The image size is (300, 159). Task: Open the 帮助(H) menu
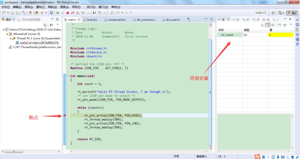(116, 7)
